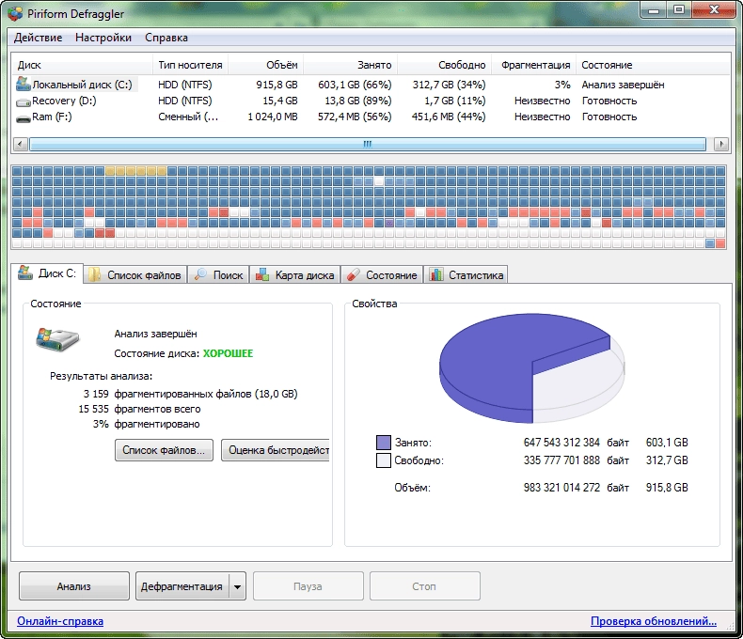The width and height of the screenshot is (743, 639).
Task: Switch to the Состояние tab
Action: [x=382, y=275]
